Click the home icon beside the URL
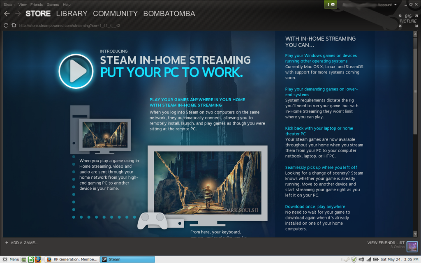 pos(14,25)
